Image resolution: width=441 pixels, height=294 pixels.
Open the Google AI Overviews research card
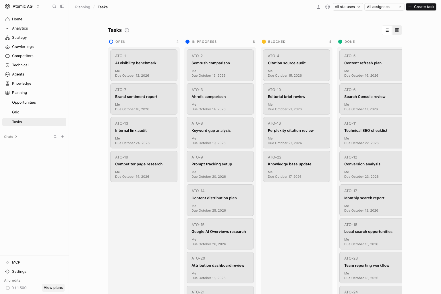pos(220,234)
